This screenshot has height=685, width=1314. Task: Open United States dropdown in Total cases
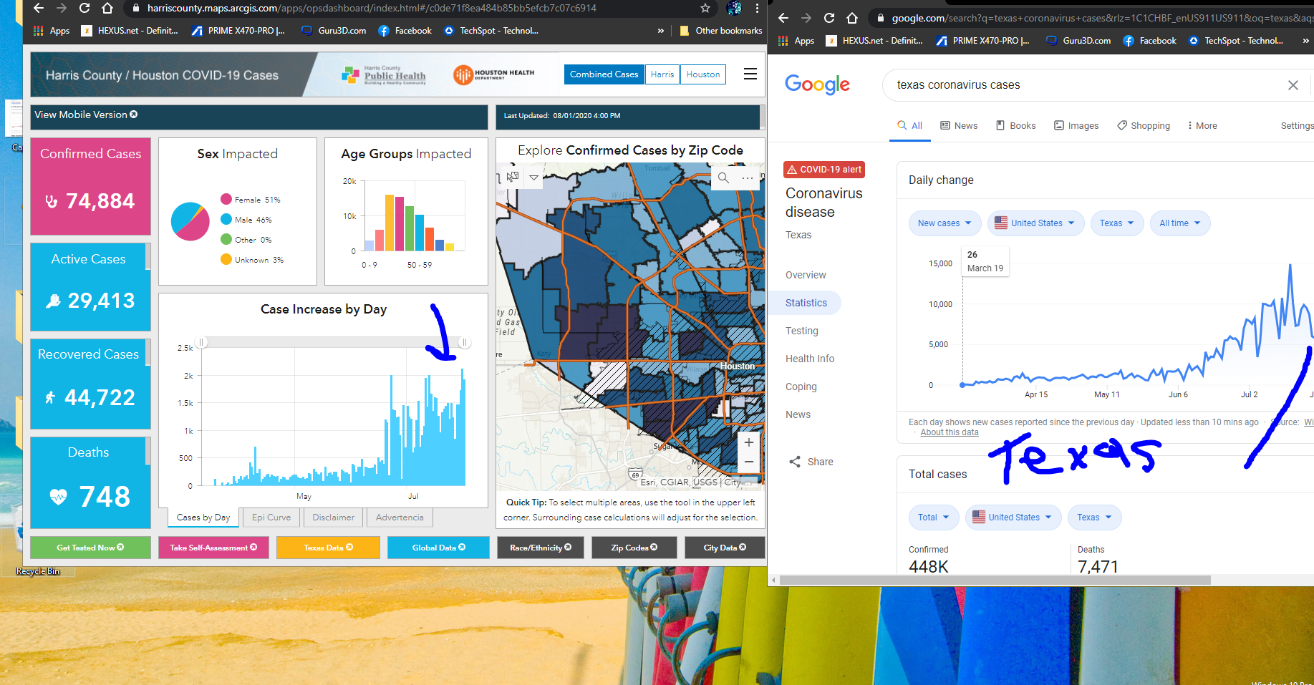click(x=1013, y=518)
